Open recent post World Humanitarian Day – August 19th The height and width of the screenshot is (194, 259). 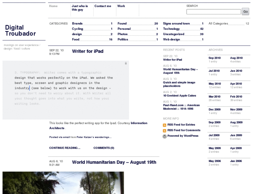click(180, 71)
